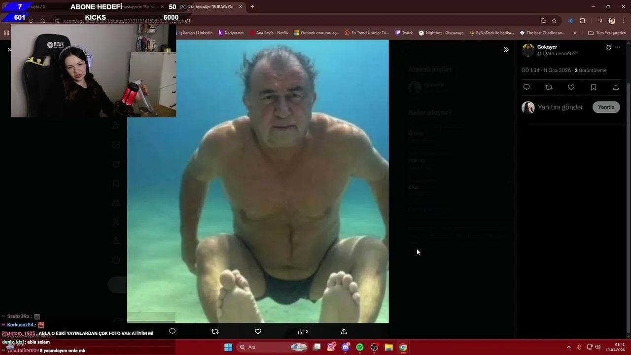The image size is (631, 355).
Task: Open the @agalarcenneti31 handle link
Action: point(558,54)
